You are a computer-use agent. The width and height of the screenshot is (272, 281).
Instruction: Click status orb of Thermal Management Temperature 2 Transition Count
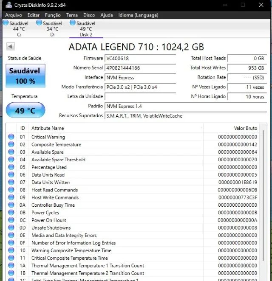click(x=11, y=273)
